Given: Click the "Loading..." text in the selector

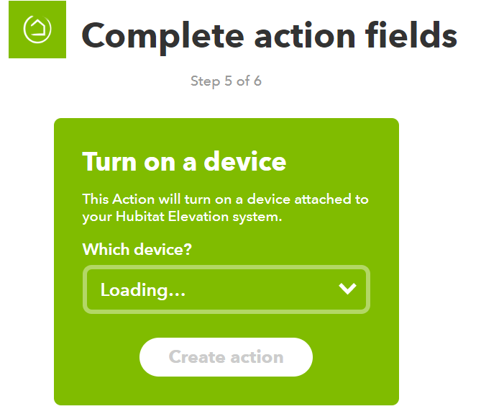Looking at the screenshot, I should click(143, 290).
